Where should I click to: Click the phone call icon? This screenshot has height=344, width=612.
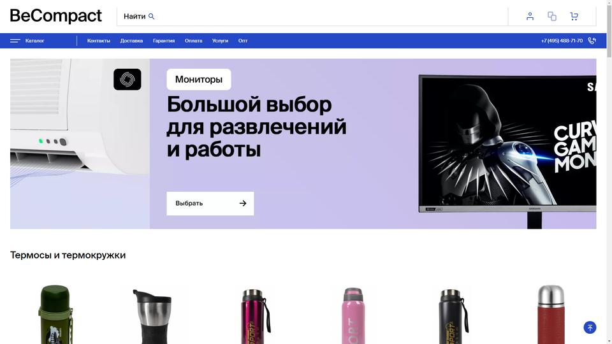tap(592, 41)
